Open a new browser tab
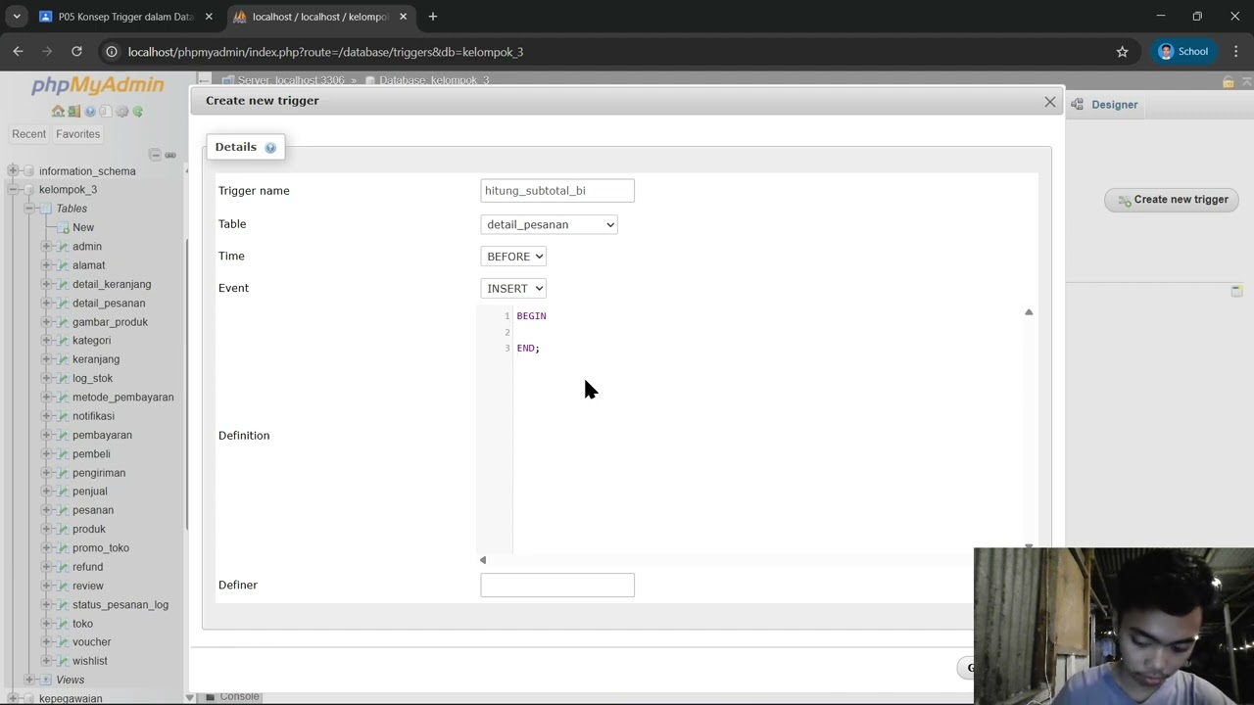Image resolution: width=1254 pixels, height=705 pixels. [x=433, y=17]
